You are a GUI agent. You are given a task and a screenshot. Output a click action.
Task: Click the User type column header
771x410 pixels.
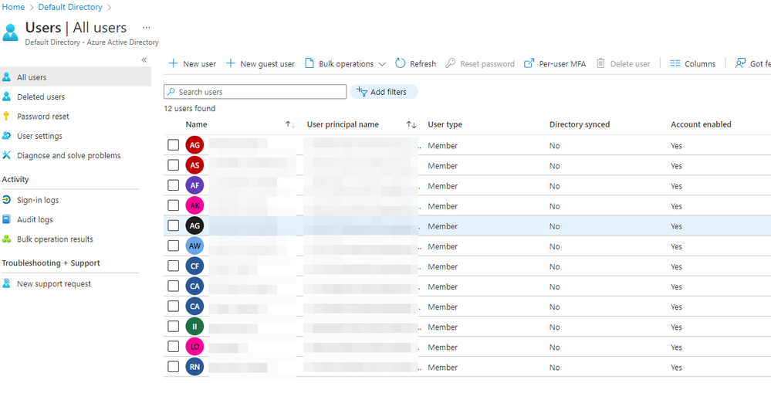pos(445,124)
